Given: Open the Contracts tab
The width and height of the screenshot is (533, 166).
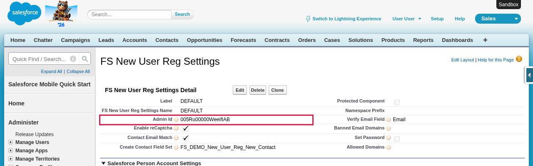Looking at the screenshot, I should pos(277,40).
